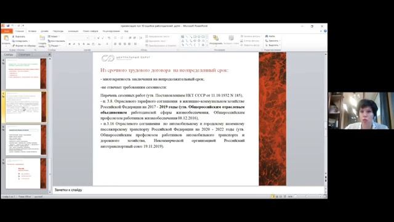Switch to Outline pane tab

(x=25, y=55)
